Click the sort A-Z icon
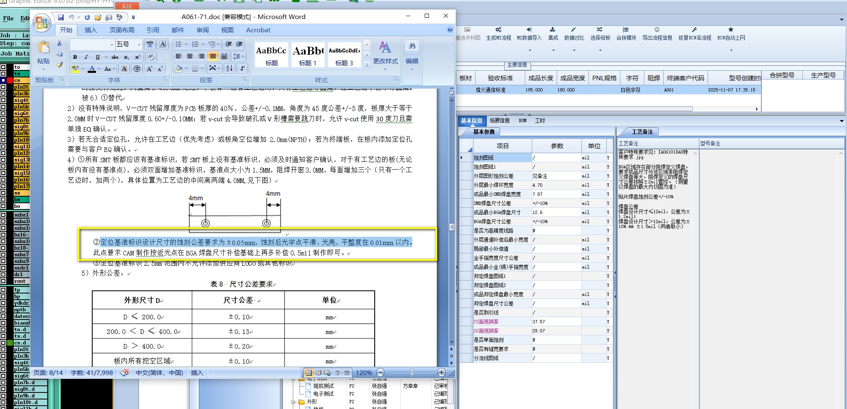Image resolution: width=847 pixels, height=409 pixels. (230, 68)
